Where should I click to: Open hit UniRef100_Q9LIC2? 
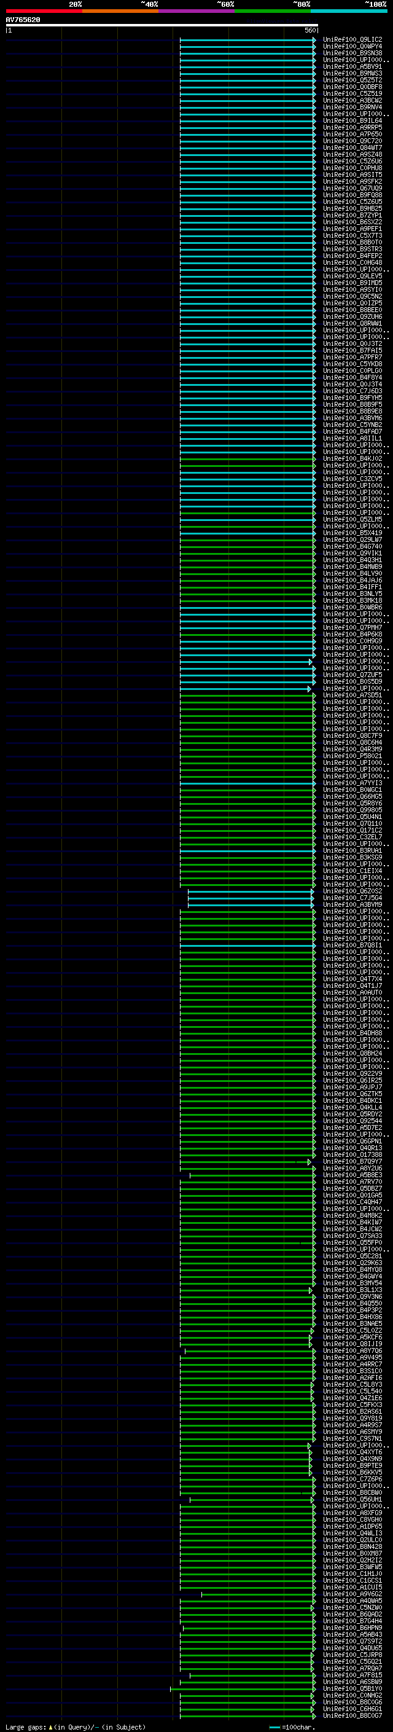pos(352,40)
